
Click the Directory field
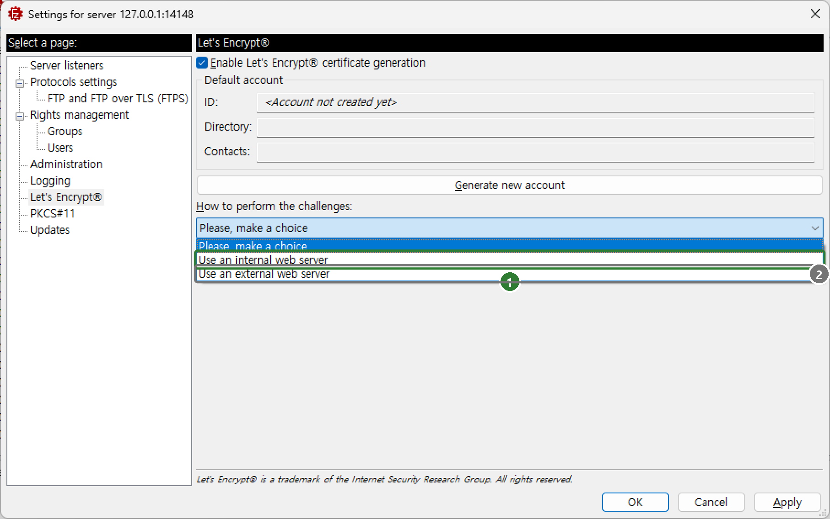536,127
